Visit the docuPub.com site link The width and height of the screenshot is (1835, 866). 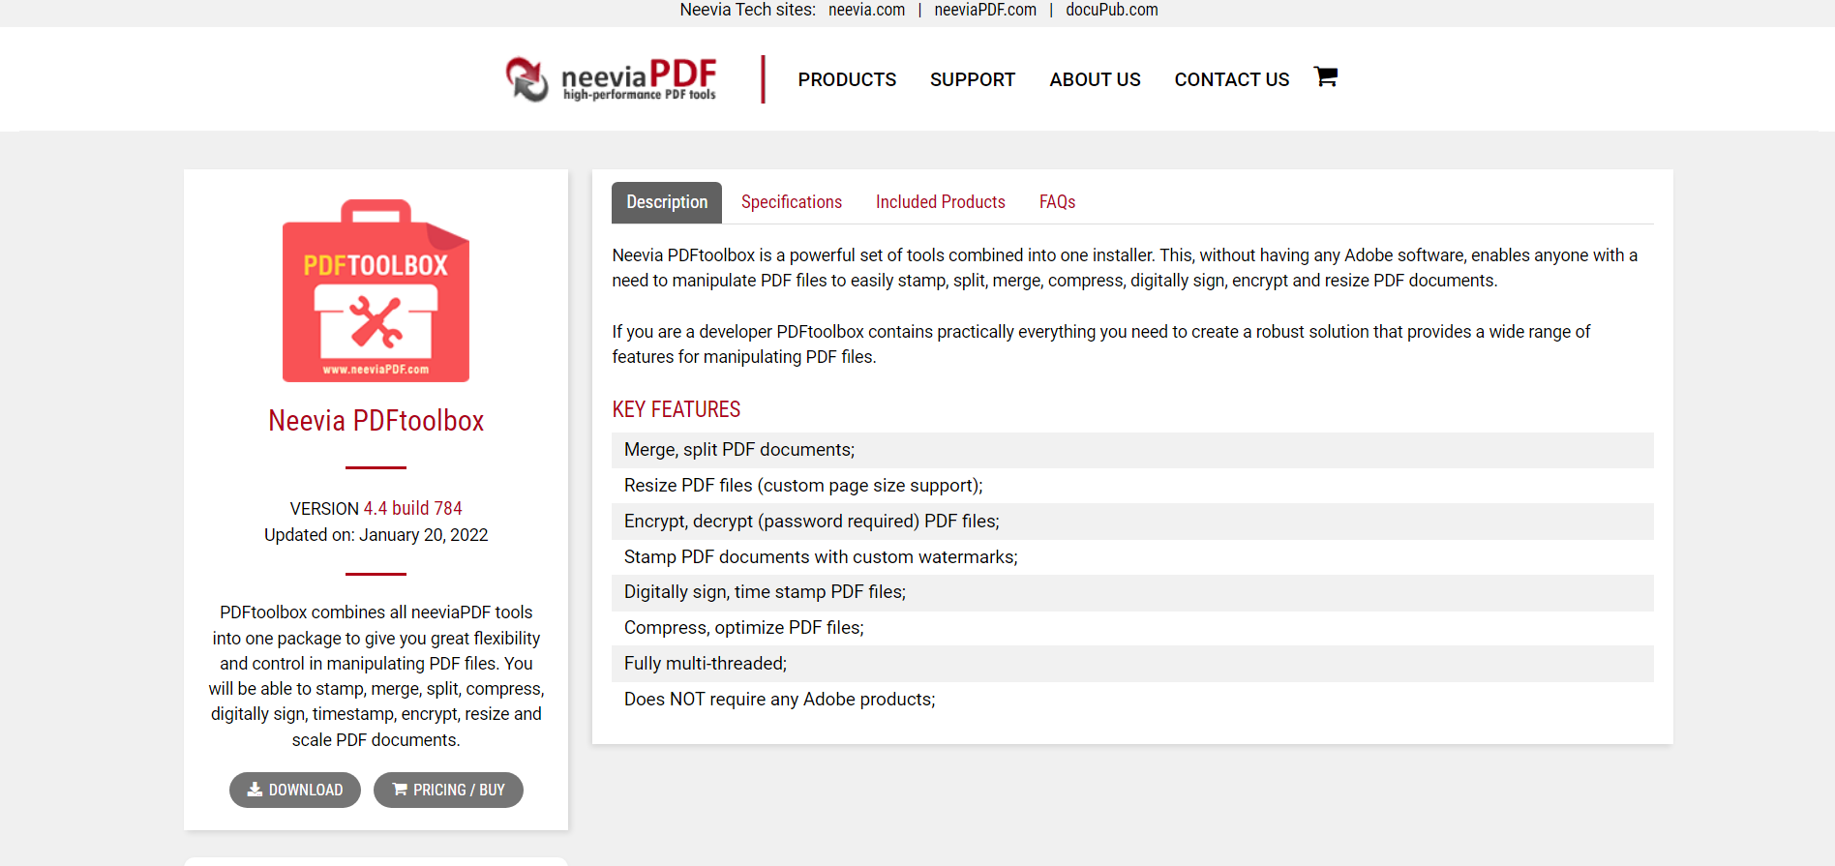[x=1111, y=10]
